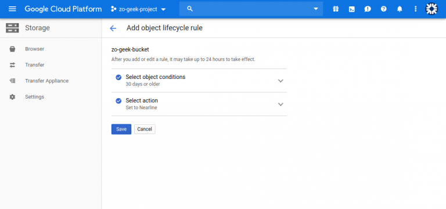Image resolution: width=446 pixels, height=209 pixels.
Task: Click the Browser bucket icon
Action: [12, 49]
